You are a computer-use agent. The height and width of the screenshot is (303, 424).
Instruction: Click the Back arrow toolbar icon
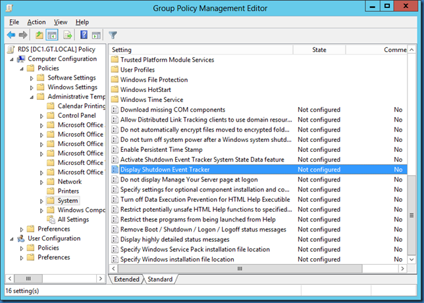coord(11,35)
